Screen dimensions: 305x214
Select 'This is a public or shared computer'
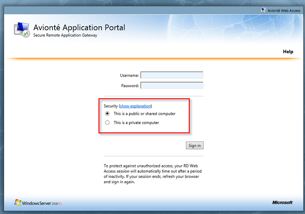pos(107,114)
